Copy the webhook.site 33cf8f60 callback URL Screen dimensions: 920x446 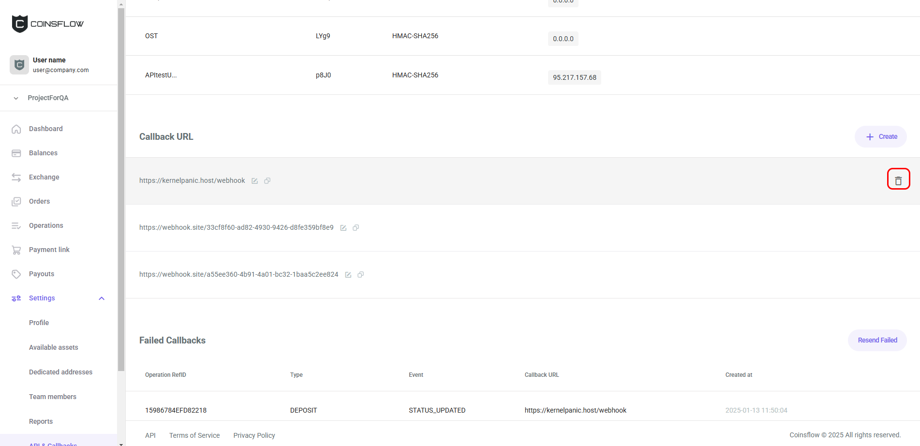(x=356, y=228)
